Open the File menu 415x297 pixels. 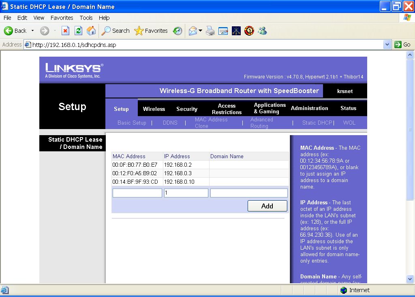coord(7,18)
